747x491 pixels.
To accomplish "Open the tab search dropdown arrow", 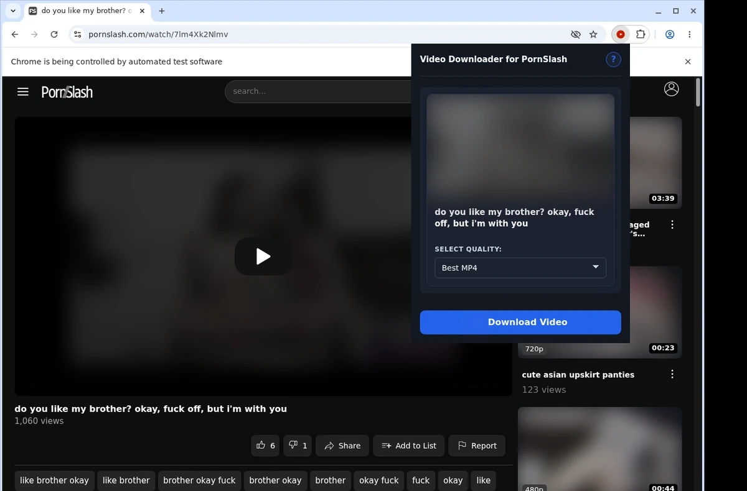I will [13, 11].
